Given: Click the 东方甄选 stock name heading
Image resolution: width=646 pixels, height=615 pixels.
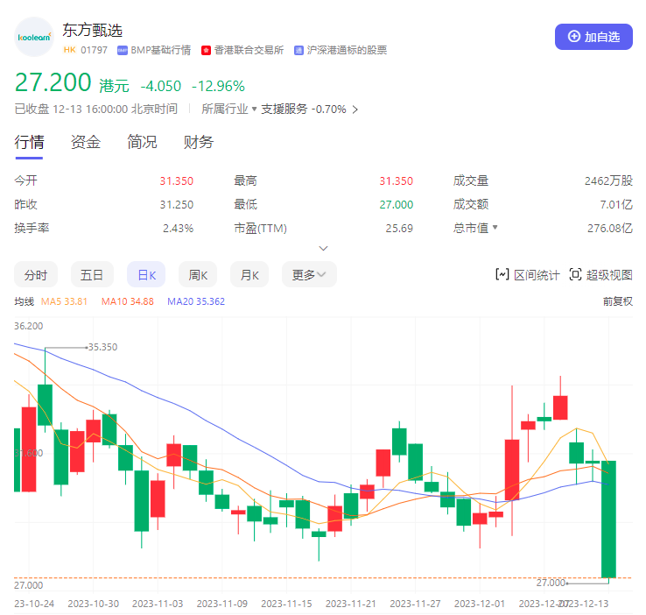Looking at the screenshot, I should [92, 30].
